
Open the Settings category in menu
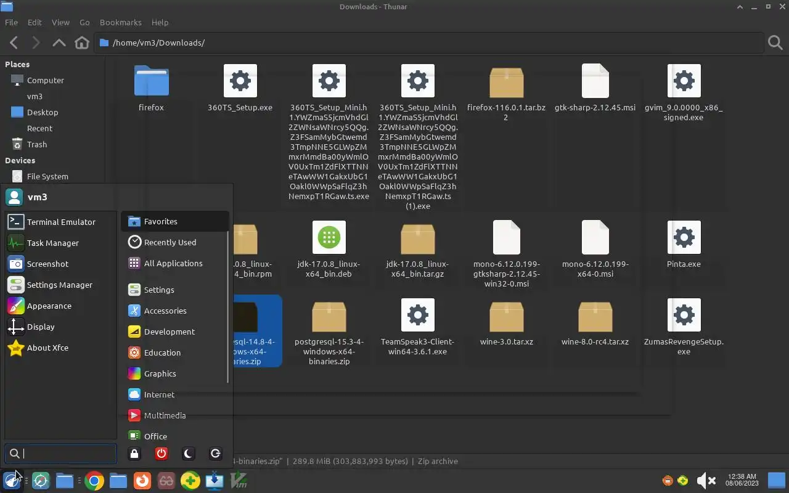(175, 290)
